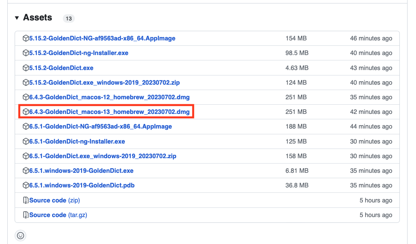Click the 188 MB size value
Screen dimensions: 416x244
point(296,126)
